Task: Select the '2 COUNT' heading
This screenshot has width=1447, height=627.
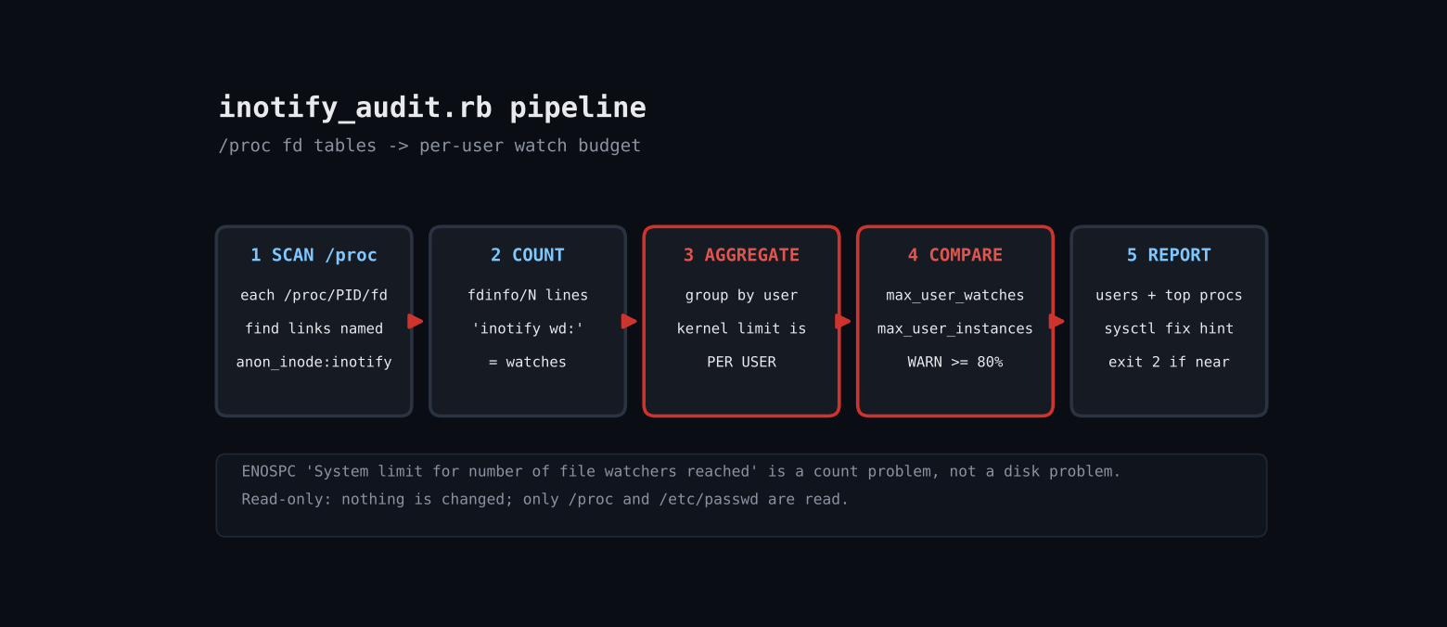Action: [528, 255]
